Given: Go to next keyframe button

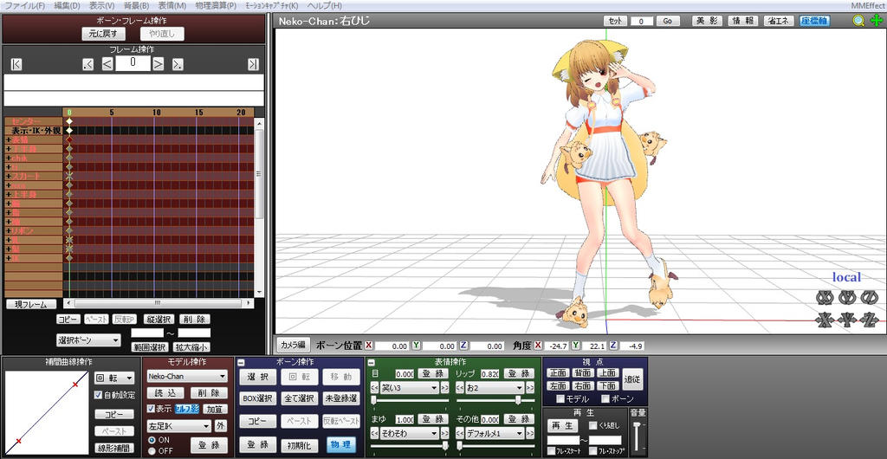Looking at the screenshot, I should point(178,64).
